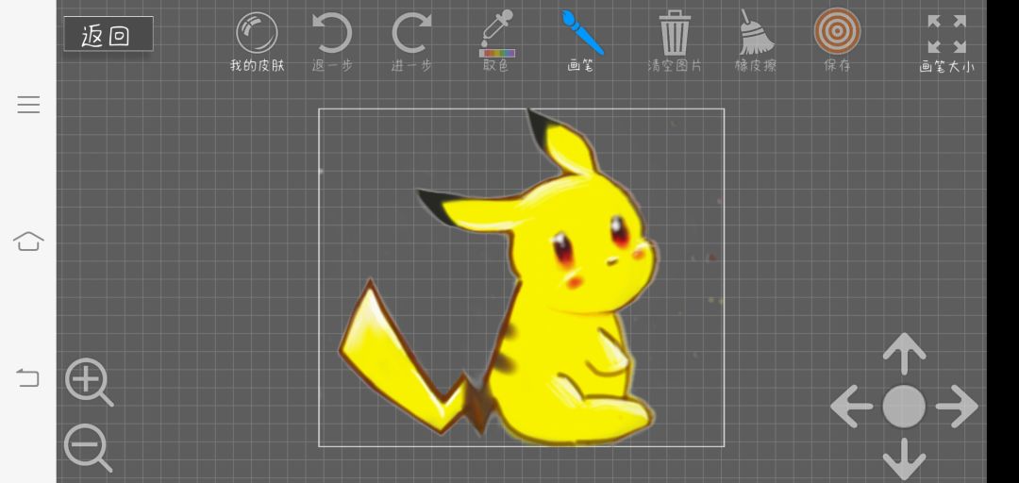Screen dimensions: 1019x483
Task: Tap the system home navigation icon
Action: pos(28,241)
